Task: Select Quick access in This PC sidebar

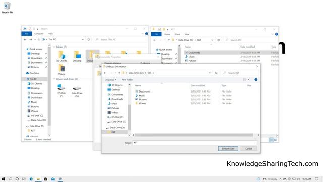Action: 34,49
